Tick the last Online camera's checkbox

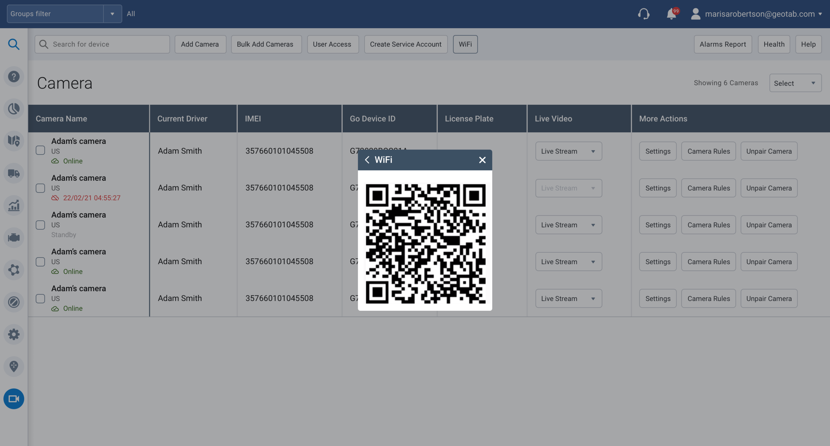[40, 298]
